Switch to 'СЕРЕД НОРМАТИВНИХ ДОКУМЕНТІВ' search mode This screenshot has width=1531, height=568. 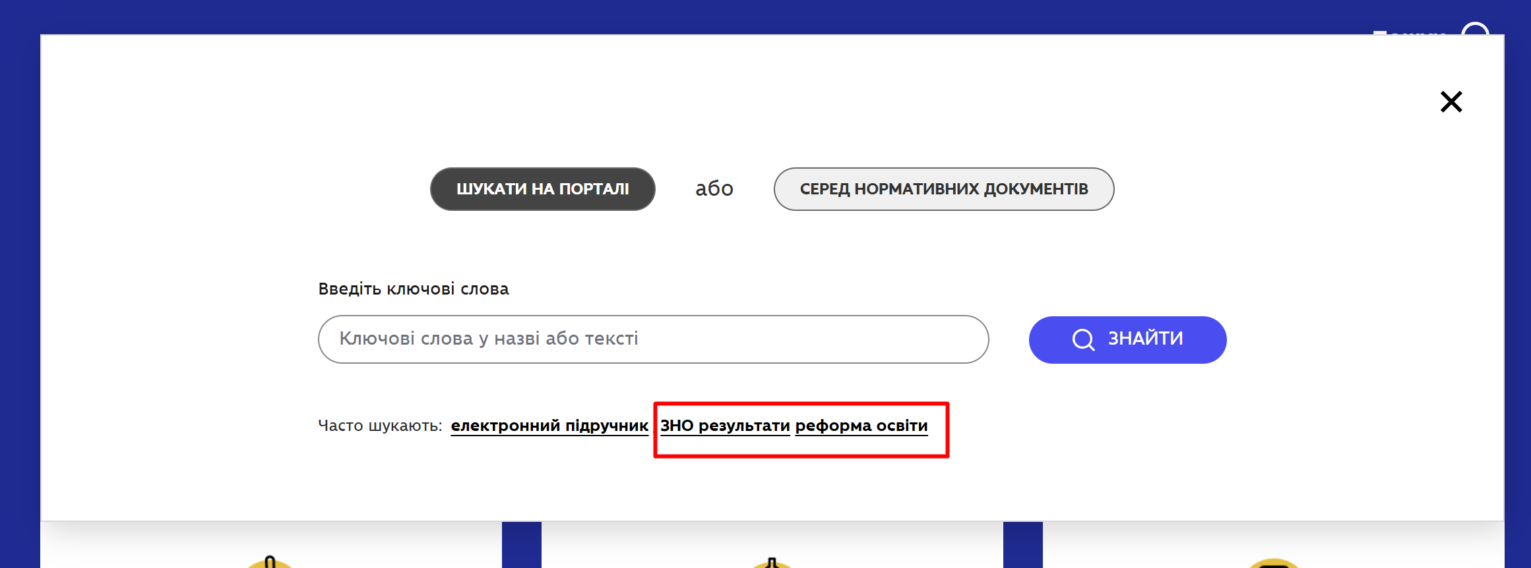943,189
